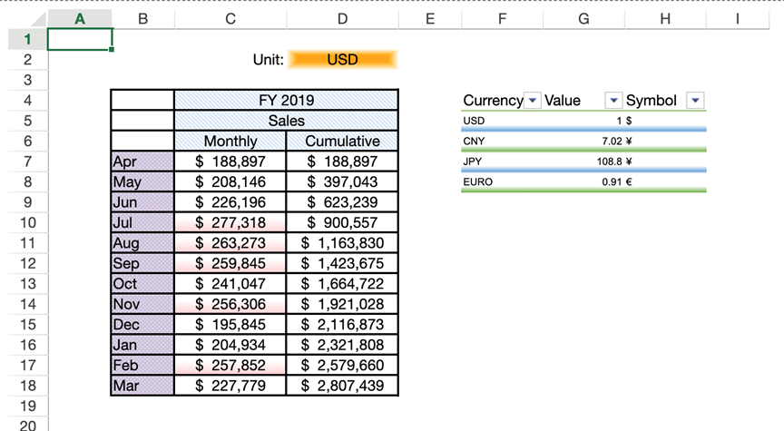Select the 'Jan' month cell
This screenshot has width=784, height=431.
tap(142, 345)
